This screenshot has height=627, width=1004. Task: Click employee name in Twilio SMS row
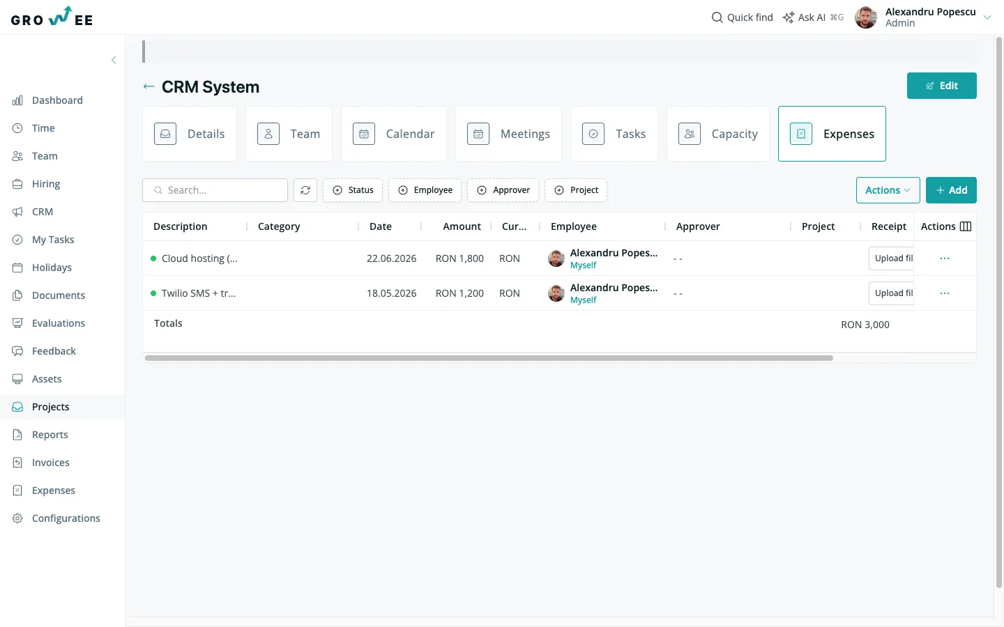point(614,288)
